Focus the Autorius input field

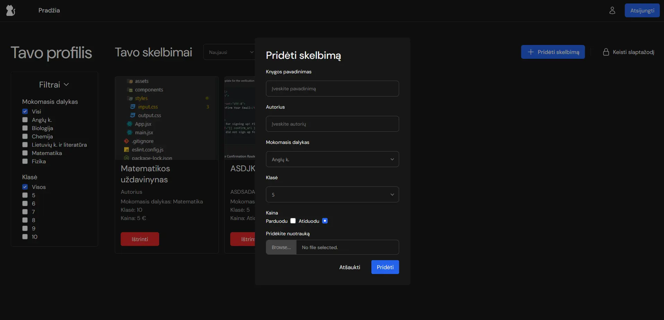pyautogui.click(x=332, y=124)
